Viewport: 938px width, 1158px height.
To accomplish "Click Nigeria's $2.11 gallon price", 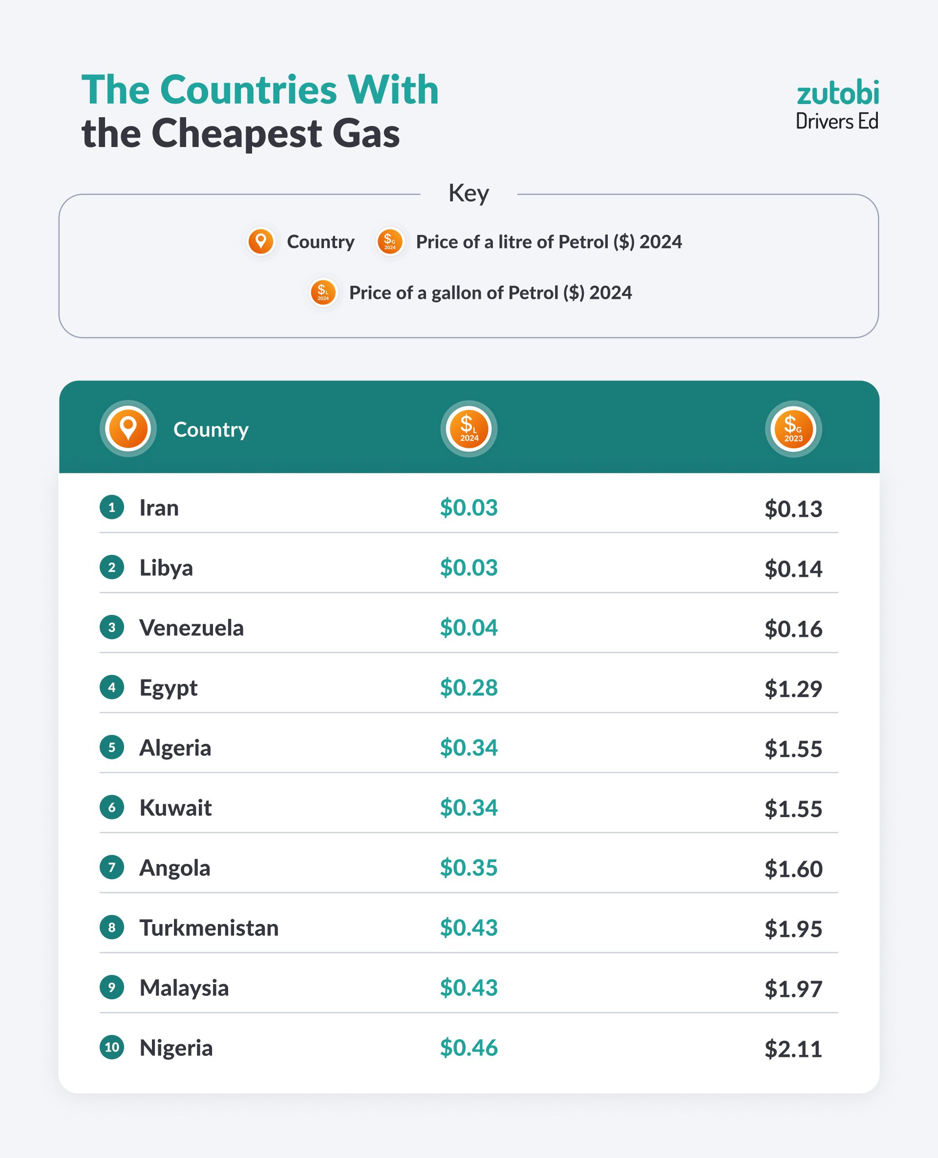I will point(792,1049).
